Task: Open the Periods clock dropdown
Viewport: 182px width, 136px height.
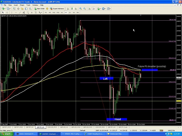Action: [x=104, y=9]
